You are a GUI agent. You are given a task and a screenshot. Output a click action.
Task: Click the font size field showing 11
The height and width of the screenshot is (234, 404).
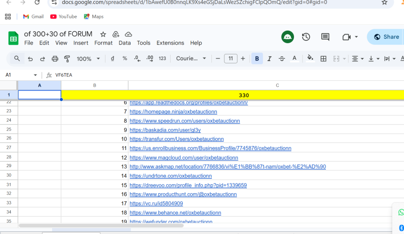(231, 59)
